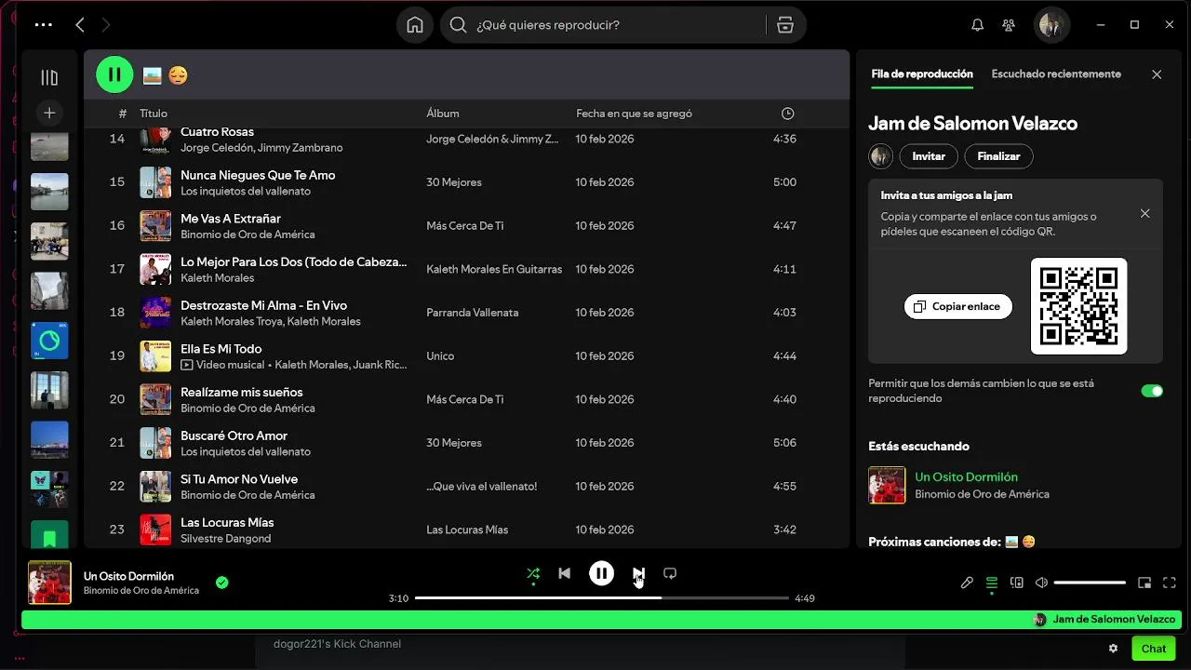Open album Kaleth Morales En Guitarras

click(x=494, y=269)
